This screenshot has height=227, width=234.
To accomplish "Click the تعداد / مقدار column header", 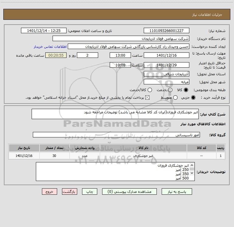I will point(54,148).
